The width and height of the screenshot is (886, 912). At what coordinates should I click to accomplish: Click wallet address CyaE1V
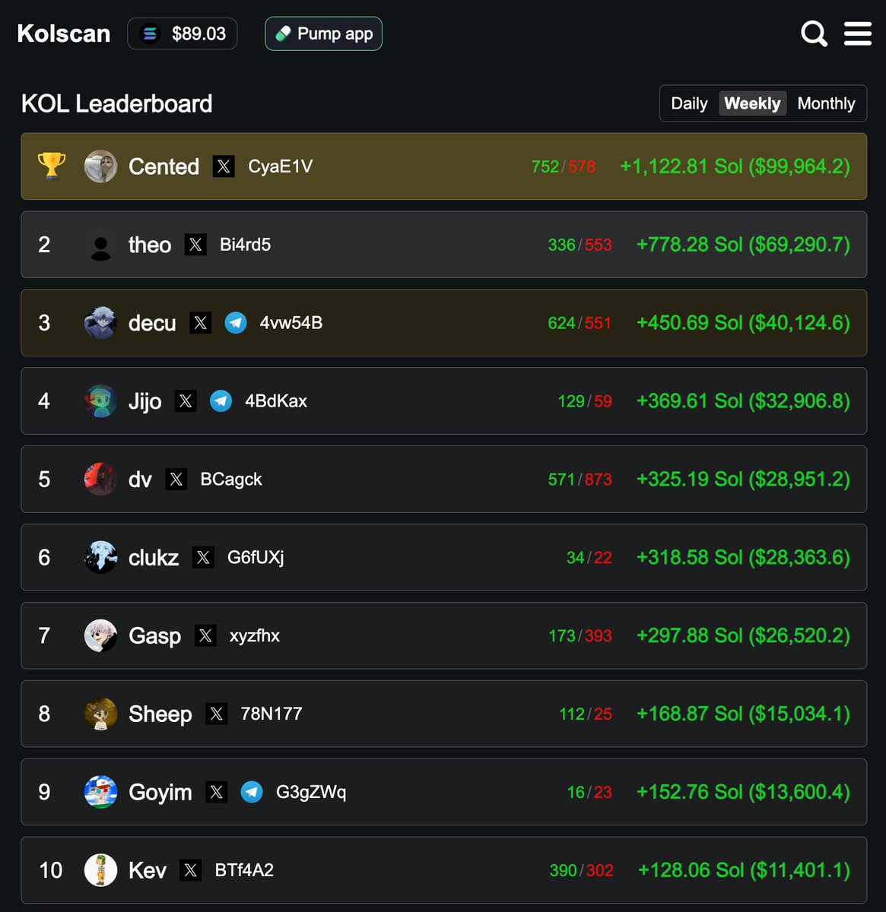tap(280, 166)
